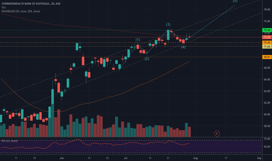Click the Sep date label on time axis
This screenshot has width=272, height=161.
(259, 158)
